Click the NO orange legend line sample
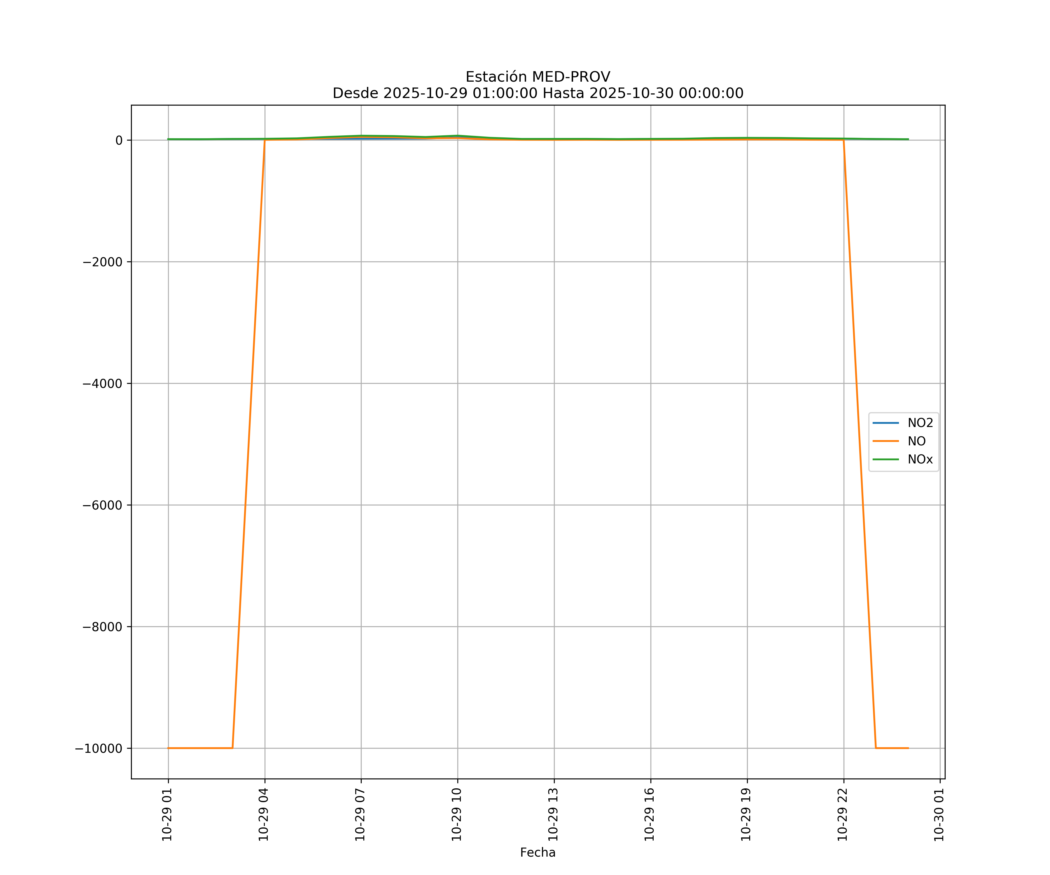 click(x=885, y=441)
